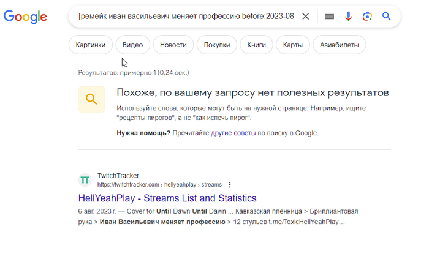
Task: Click the blue magnifier search button
Action: (386, 17)
